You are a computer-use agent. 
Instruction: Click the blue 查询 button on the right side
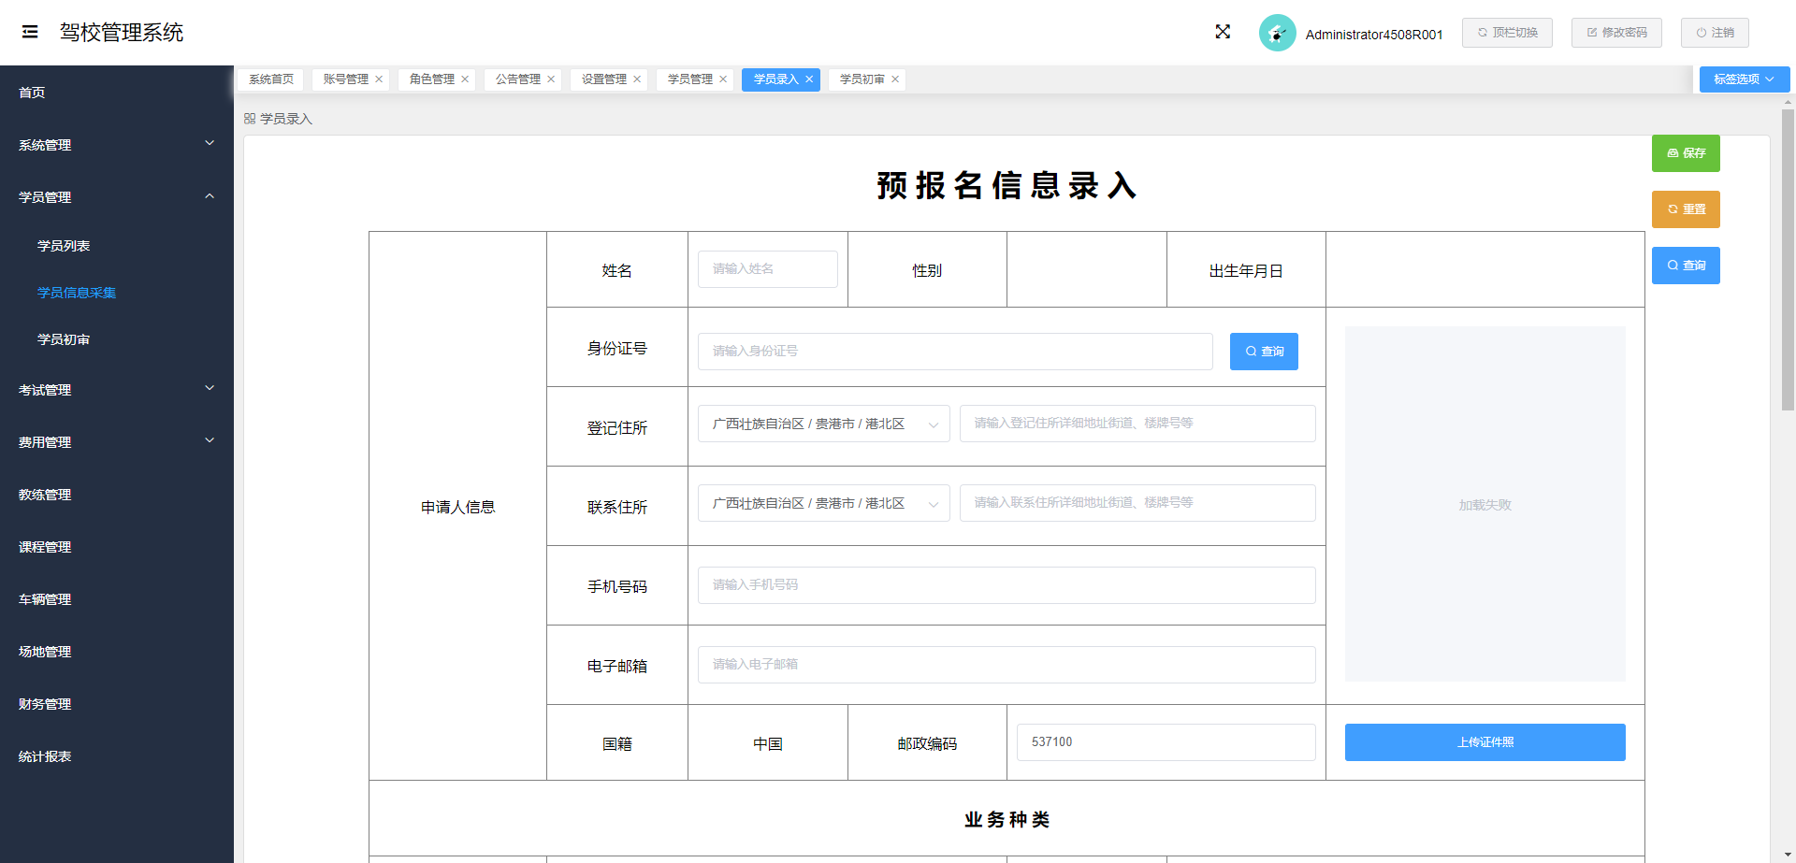(1686, 266)
